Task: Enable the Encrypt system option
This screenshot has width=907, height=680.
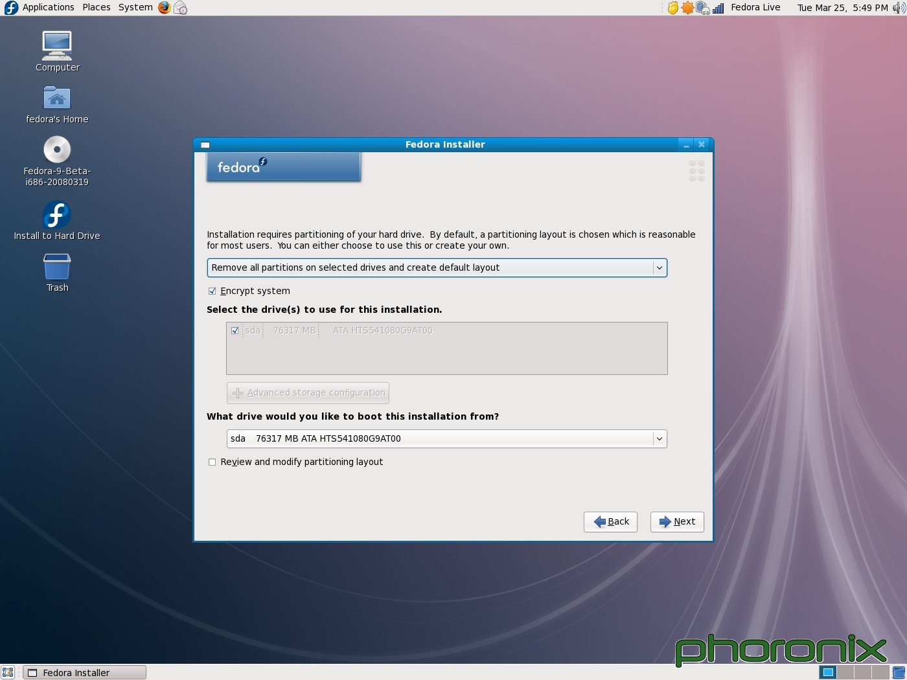Action: tap(212, 291)
